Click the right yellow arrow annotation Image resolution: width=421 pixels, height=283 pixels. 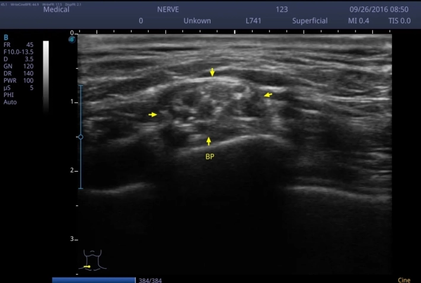268,95
